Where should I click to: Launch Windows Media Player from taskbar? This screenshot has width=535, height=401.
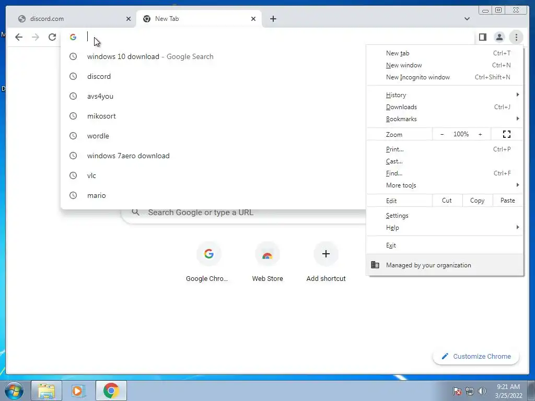[78, 391]
